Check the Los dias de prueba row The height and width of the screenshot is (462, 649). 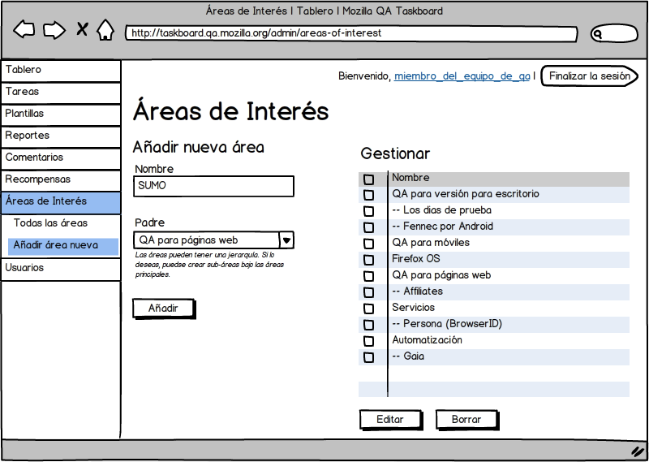pyautogui.click(x=368, y=211)
